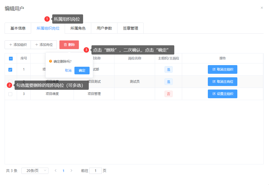Click 取消 in the delete confirmation
269x185 pixels.
coord(68,71)
